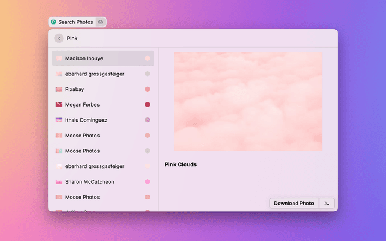This screenshot has height=241, width=386.
Task: Click the Sharon McCutcheon thumbnail icon
Action: [x=59, y=182]
